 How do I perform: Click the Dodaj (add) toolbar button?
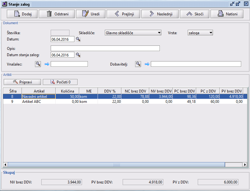(22, 14)
